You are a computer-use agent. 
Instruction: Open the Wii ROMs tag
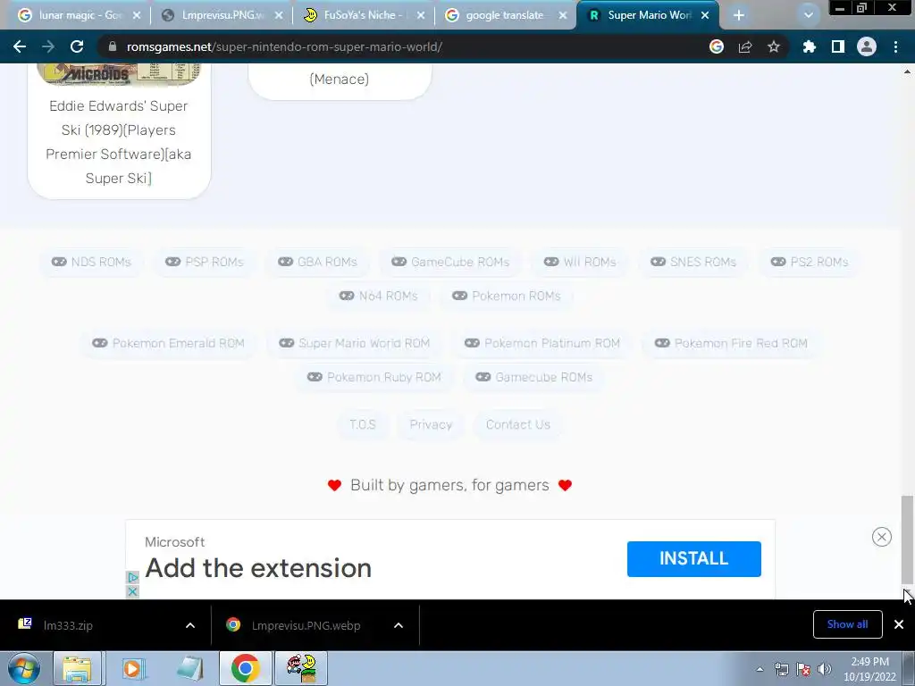(580, 262)
